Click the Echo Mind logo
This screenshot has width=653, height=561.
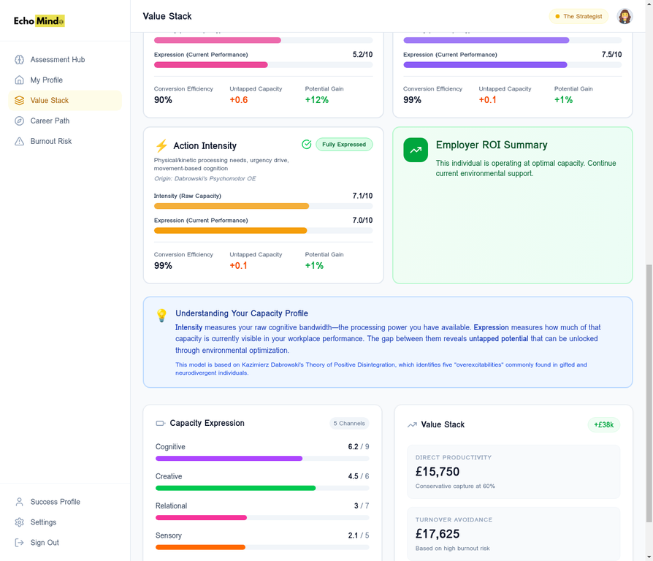pyautogui.click(x=39, y=21)
